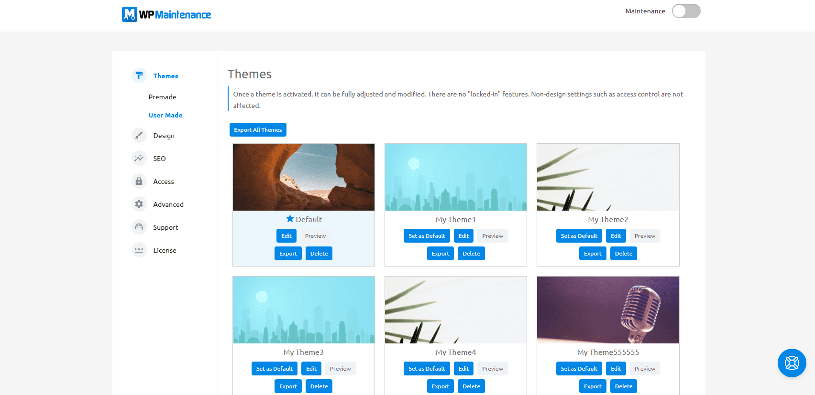Export the Default theme
Image resolution: width=815 pixels, height=395 pixels.
tap(288, 254)
